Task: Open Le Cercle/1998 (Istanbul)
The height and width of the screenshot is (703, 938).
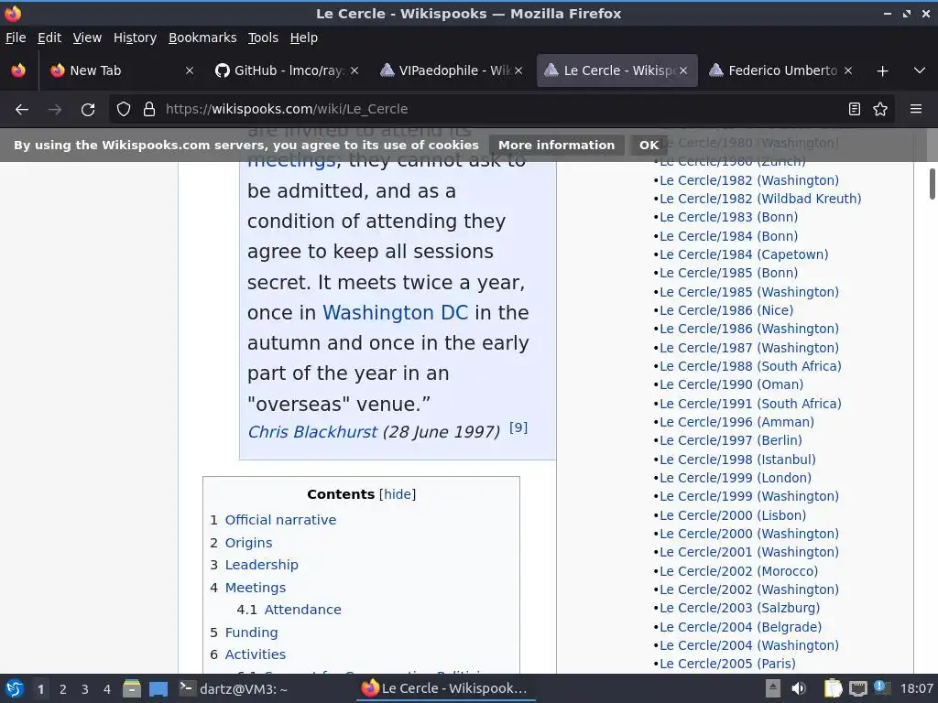Action: pyautogui.click(x=737, y=460)
